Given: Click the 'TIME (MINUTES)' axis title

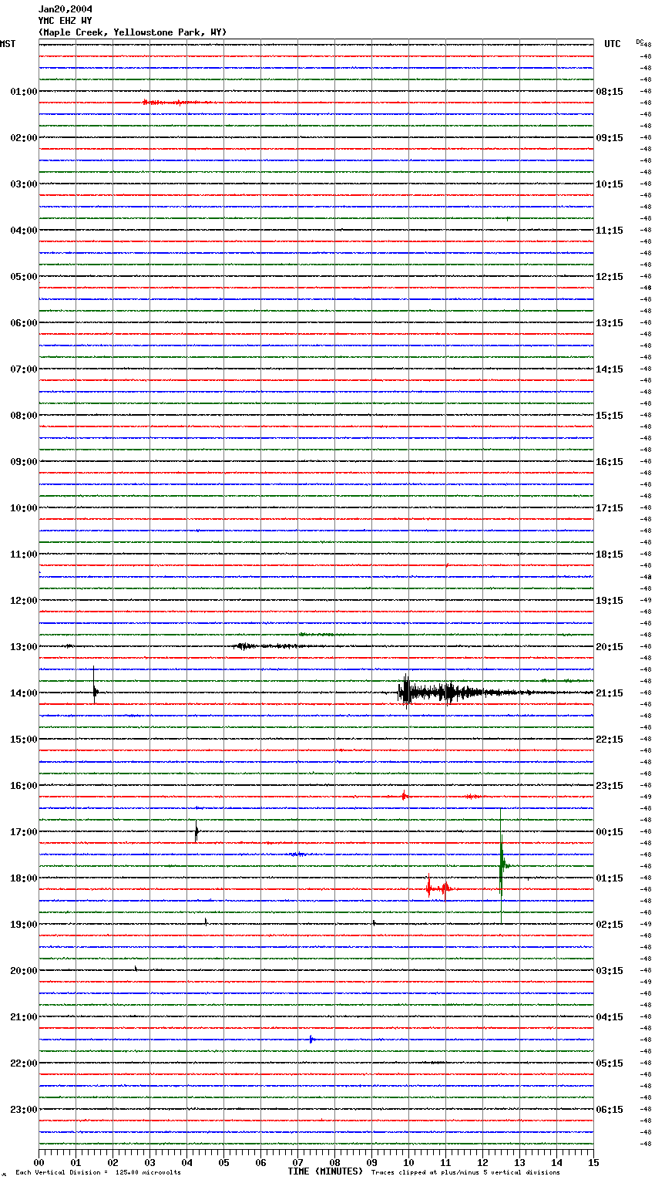Looking at the screenshot, I should 325,1171.
